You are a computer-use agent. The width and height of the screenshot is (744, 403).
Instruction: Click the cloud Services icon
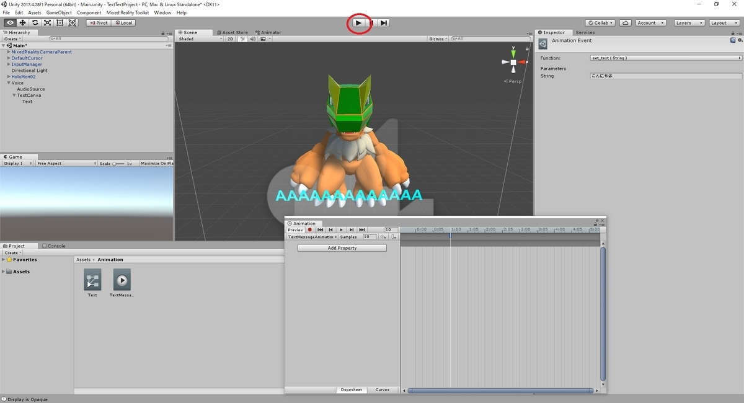coord(626,23)
